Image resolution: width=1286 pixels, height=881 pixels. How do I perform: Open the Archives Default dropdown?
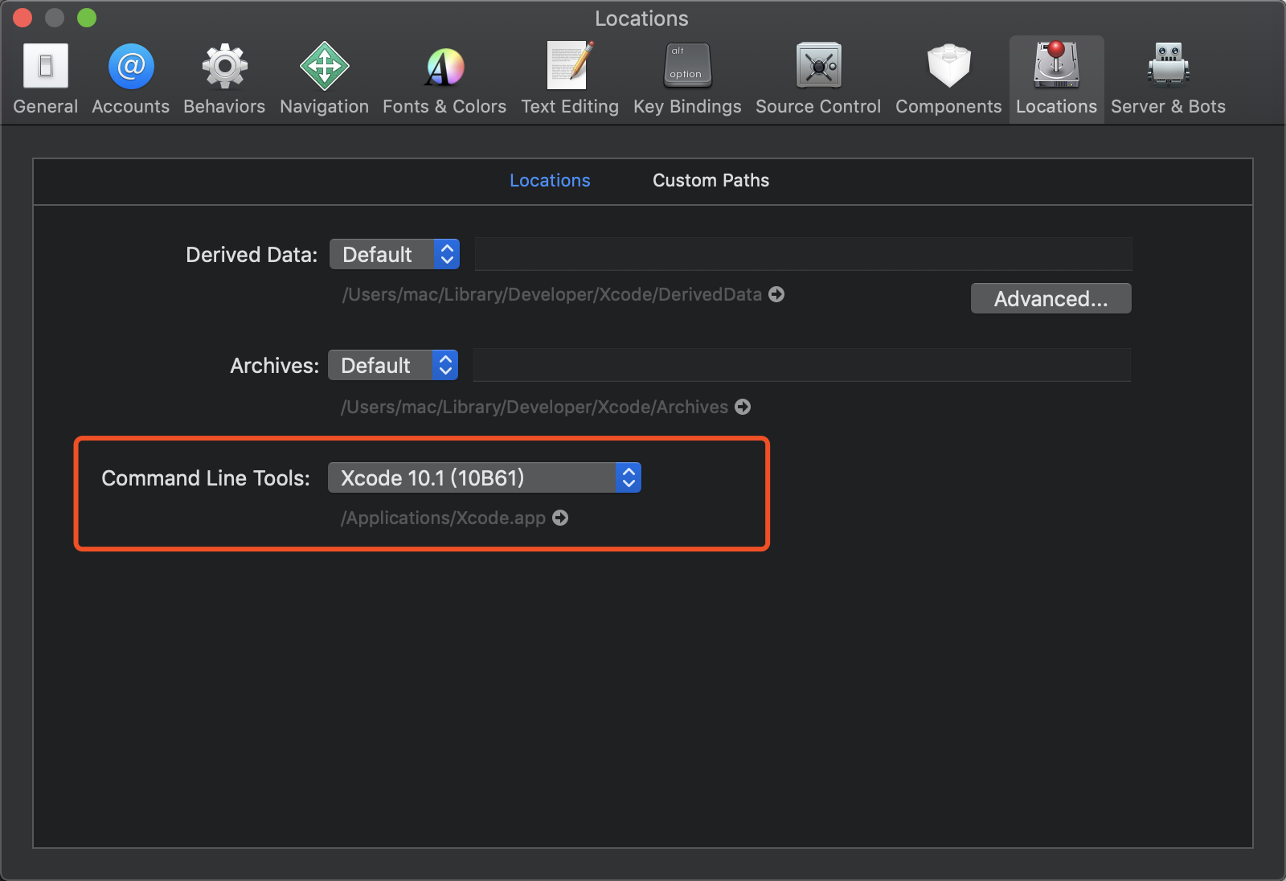coord(393,365)
